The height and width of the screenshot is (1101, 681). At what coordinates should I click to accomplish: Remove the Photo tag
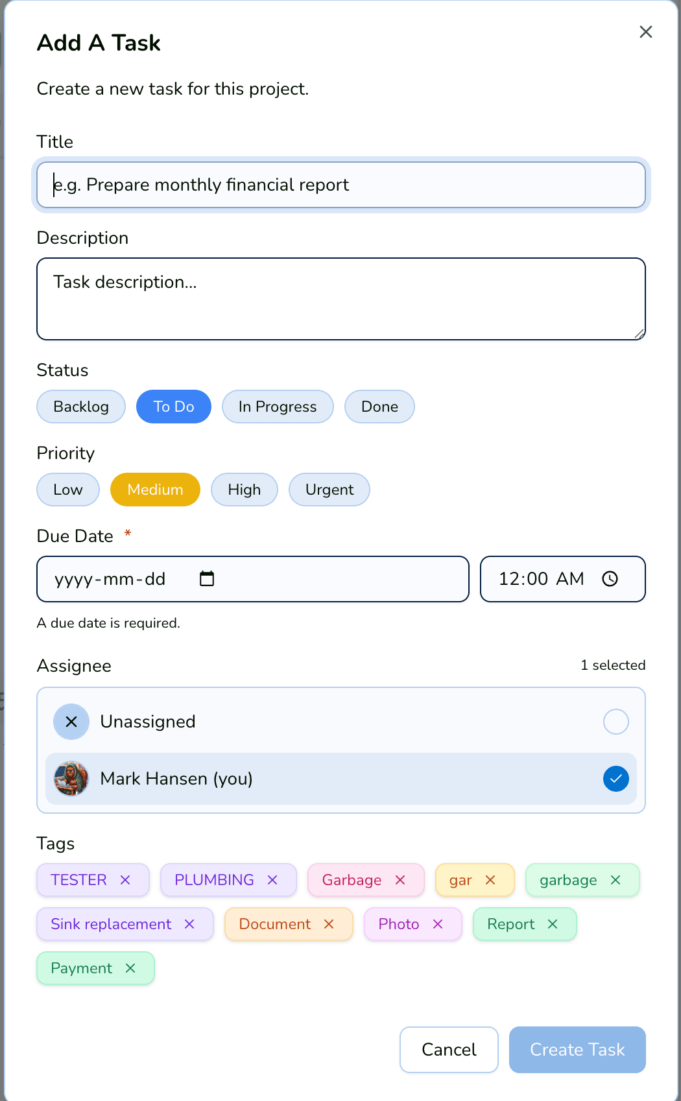click(x=438, y=924)
